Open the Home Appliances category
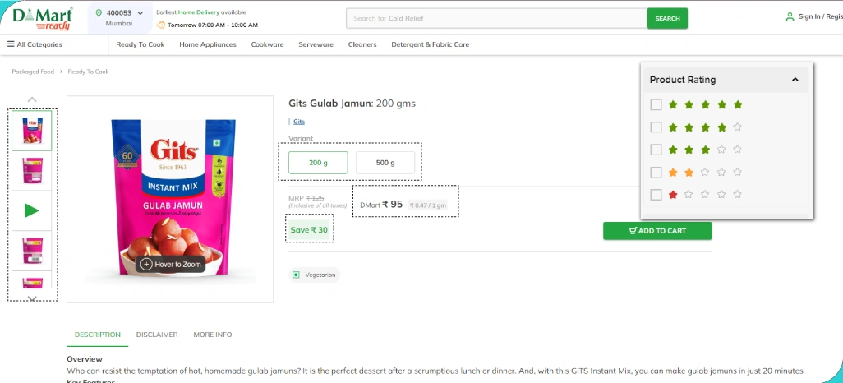843x383 pixels. [x=207, y=44]
